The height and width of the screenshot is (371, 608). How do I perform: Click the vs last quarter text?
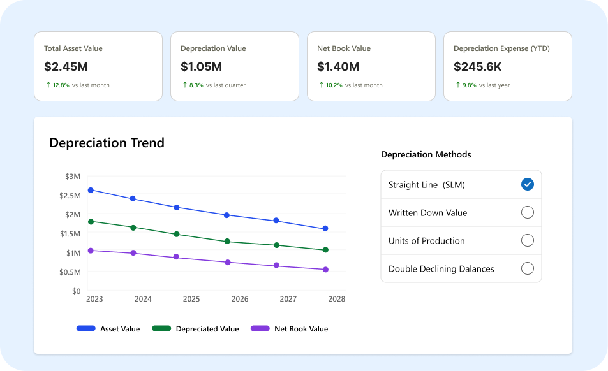(226, 85)
